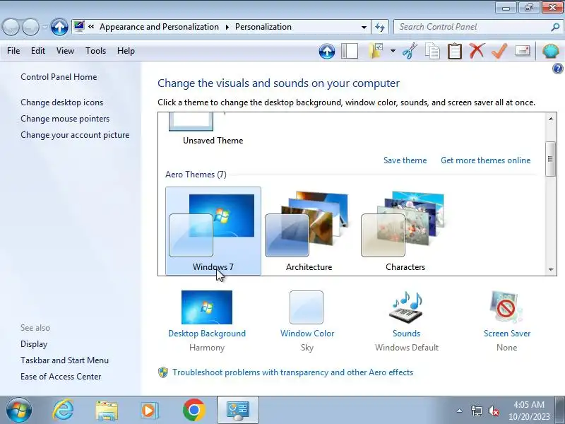This screenshot has height=424, width=565.
Task: Launch Windows Media Player from taskbar
Action: click(x=149, y=411)
